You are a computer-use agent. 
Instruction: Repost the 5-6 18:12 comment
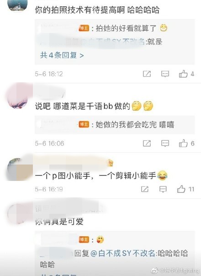(x=147, y=74)
